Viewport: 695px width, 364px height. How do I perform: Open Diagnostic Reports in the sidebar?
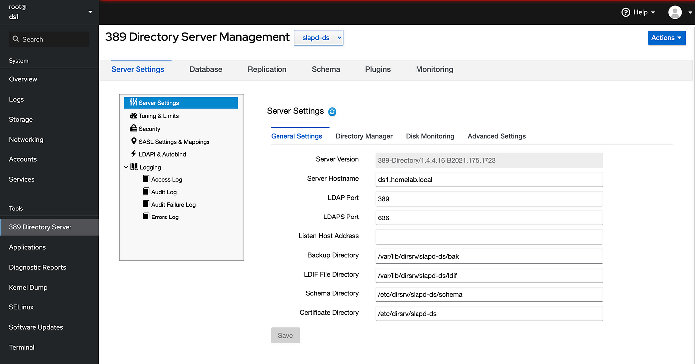coord(50,267)
